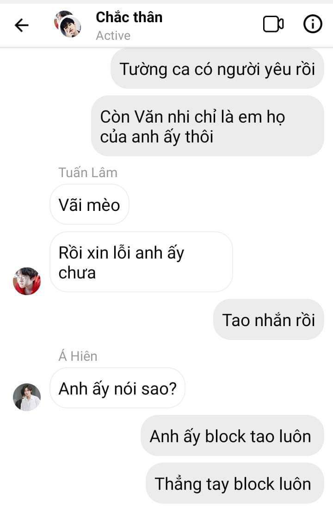Open Tuấn Lâm's profile picture
This screenshot has width=333, height=506.
[x=27, y=281]
